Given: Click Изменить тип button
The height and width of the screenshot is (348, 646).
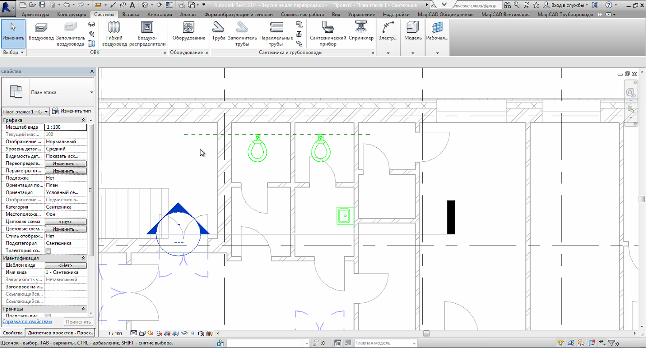Looking at the screenshot, I should [x=71, y=111].
